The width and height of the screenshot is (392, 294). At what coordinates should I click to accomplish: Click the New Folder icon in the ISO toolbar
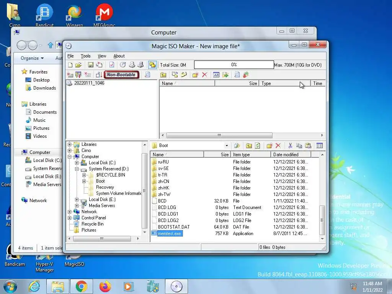tap(195, 75)
